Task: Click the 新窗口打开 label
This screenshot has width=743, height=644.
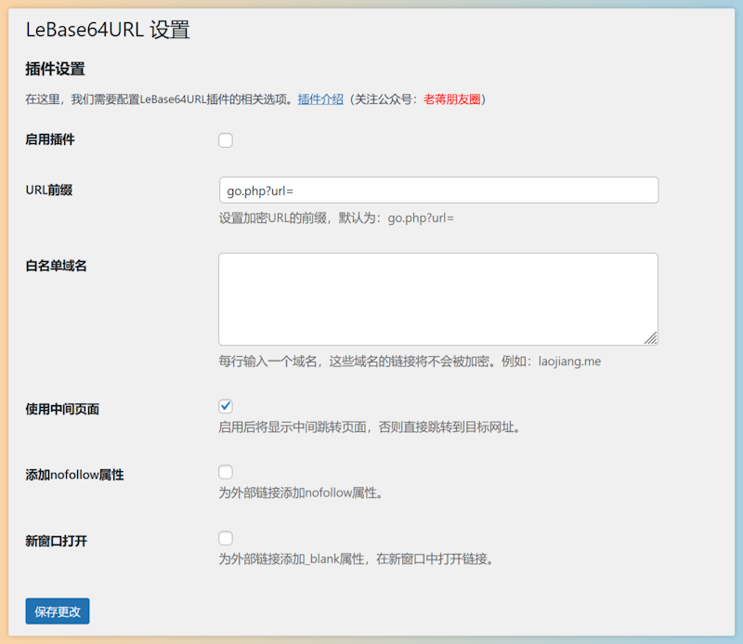Action: click(56, 541)
